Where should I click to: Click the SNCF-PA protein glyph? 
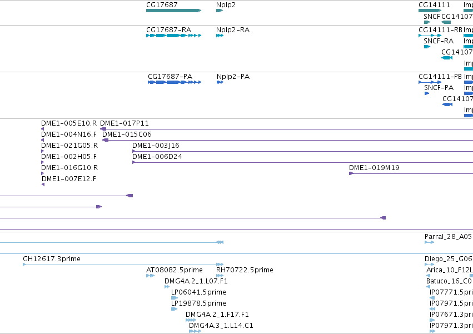[427, 93]
